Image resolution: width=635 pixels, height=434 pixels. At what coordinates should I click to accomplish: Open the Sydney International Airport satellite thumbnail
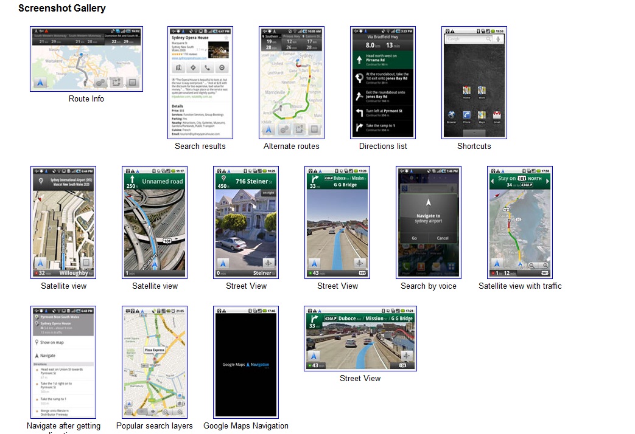[63, 222]
